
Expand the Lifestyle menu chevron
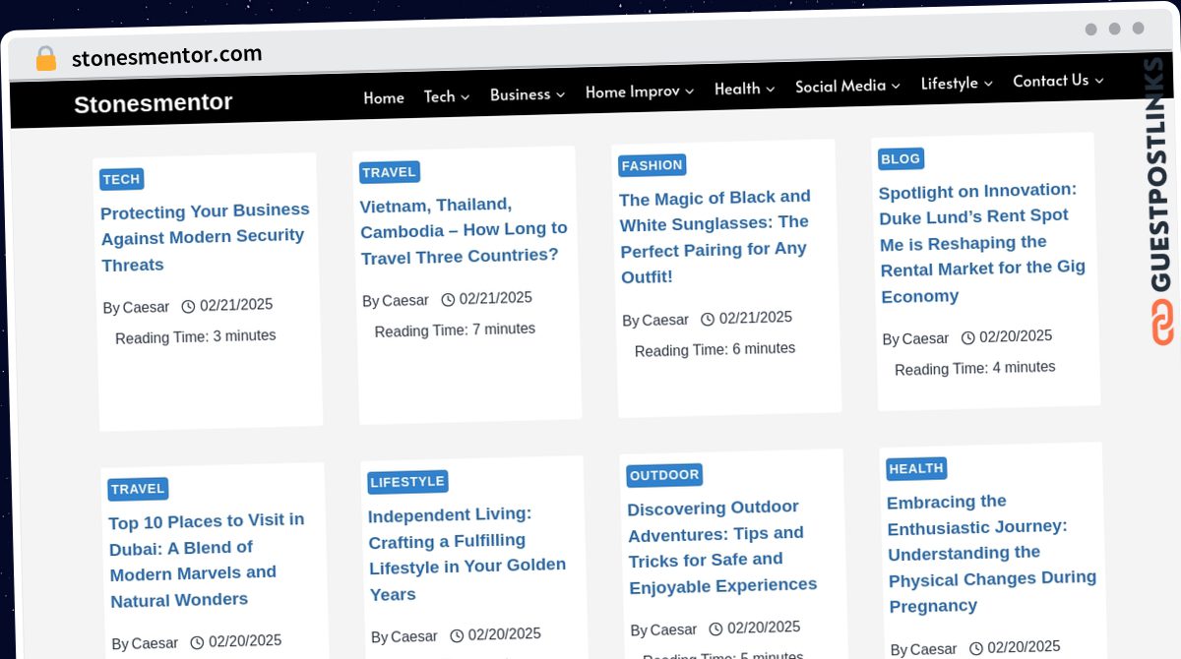987,84
